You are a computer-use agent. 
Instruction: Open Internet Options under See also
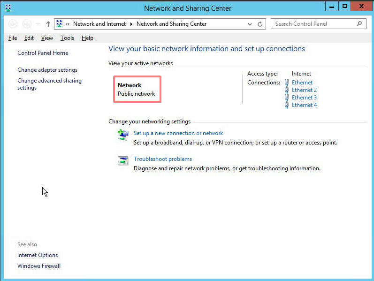[x=38, y=255]
